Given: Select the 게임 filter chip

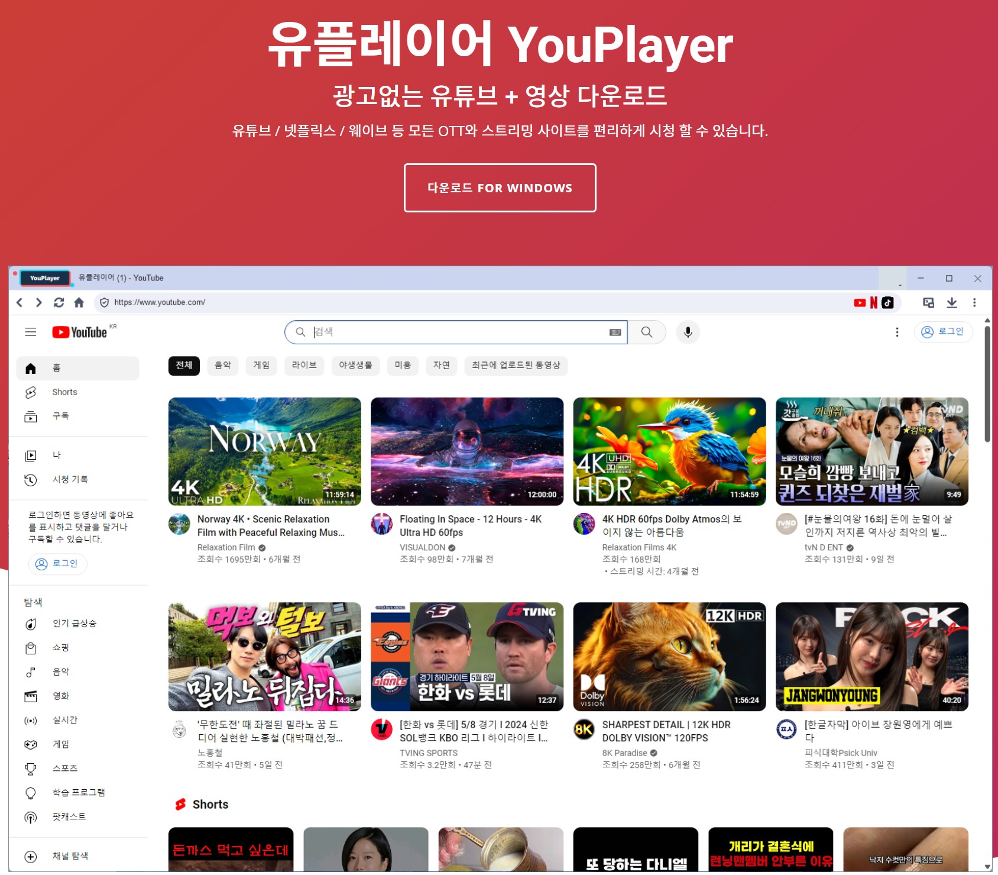Looking at the screenshot, I should [262, 365].
